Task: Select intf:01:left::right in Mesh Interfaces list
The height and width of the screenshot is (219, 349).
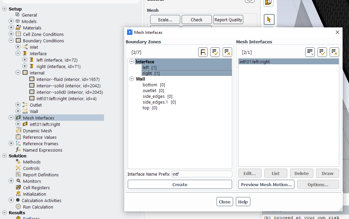Action: 254,62
